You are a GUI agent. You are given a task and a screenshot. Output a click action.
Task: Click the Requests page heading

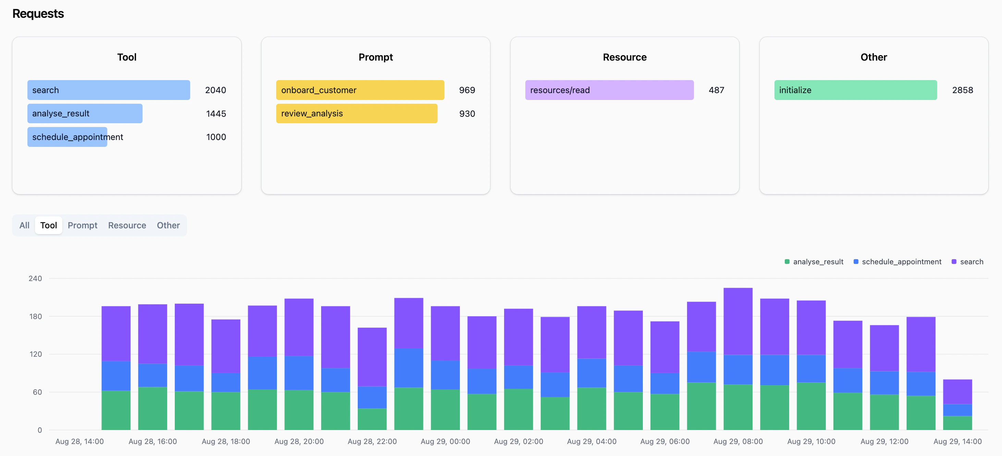click(38, 13)
